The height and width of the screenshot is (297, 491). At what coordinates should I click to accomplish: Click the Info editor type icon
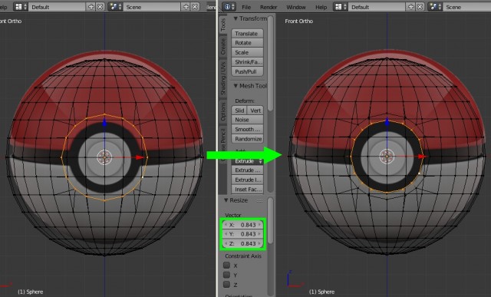pos(229,7)
